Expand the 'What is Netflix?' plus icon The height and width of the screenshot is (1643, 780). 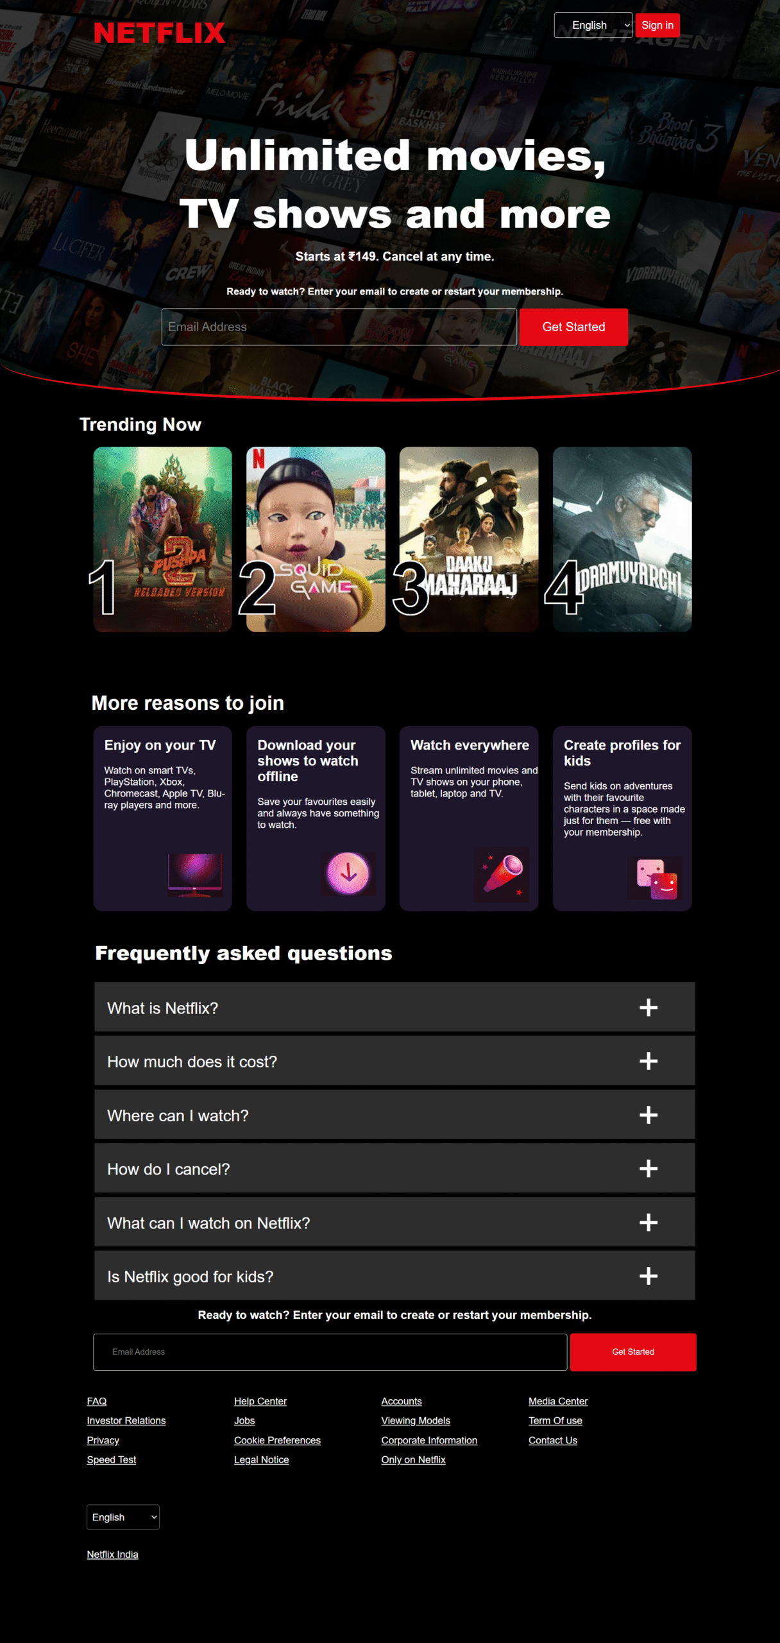pyautogui.click(x=648, y=1008)
